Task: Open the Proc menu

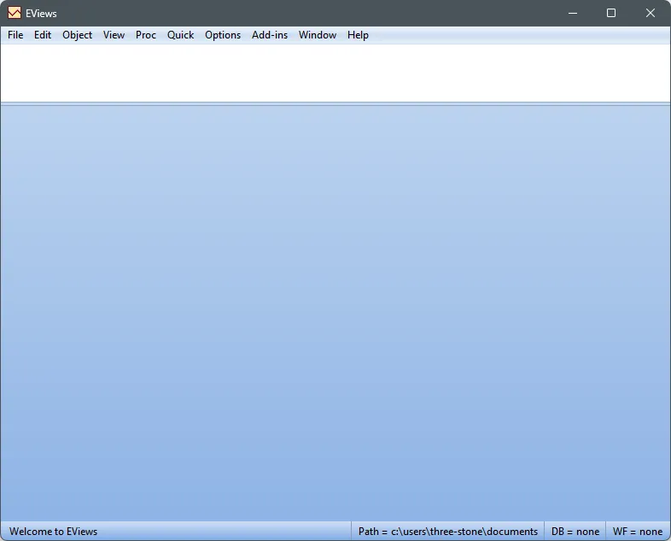Action: pyautogui.click(x=145, y=35)
